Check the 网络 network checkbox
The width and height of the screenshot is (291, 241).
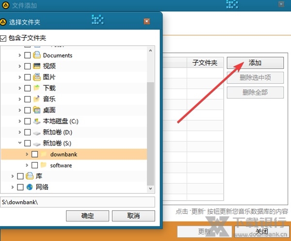[20, 187]
